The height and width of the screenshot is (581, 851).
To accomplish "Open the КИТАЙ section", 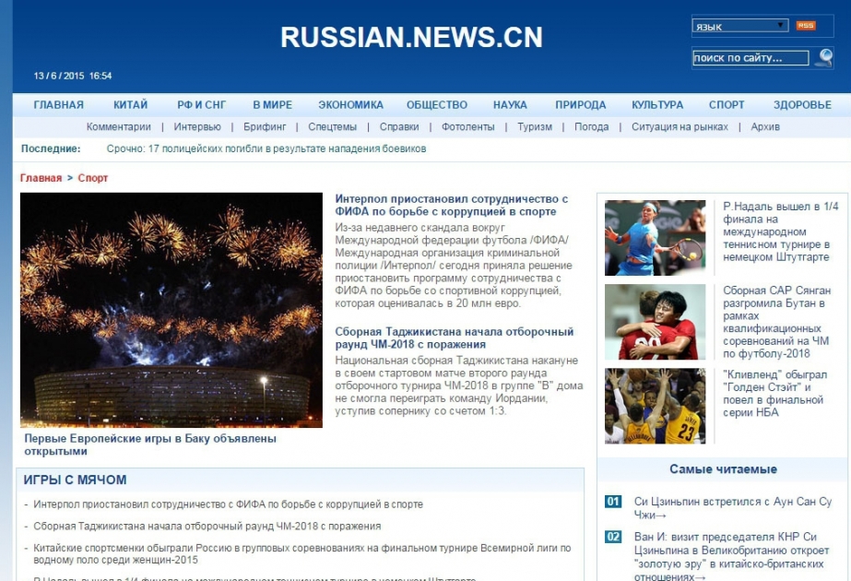I will tap(130, 105).
